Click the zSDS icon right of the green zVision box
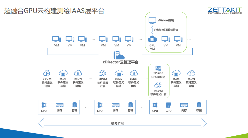Image resolution: width=248 pixels, height=138 pixels. coord(176,73)
